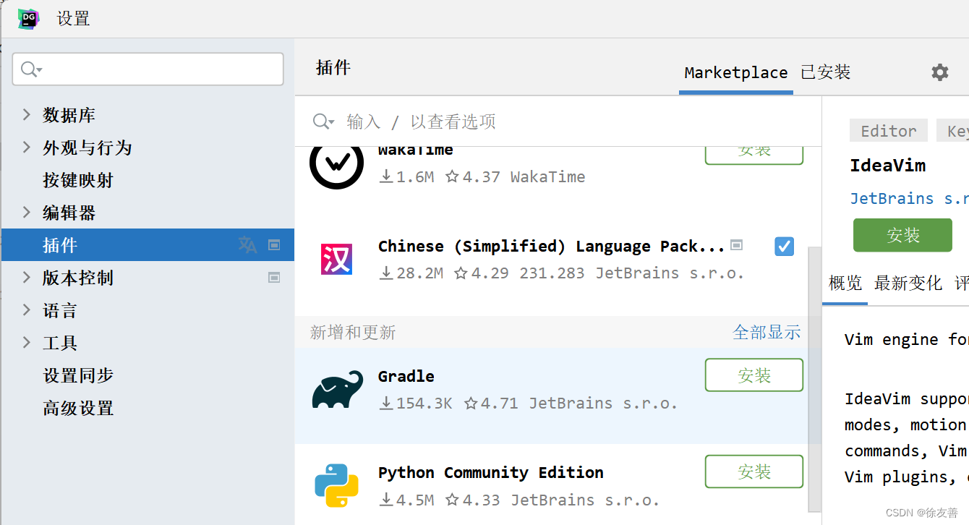The width and height of the screenshot is (969, 525).
Task: Click the Gradle elephant logo
Action: (x=337, y=390)
